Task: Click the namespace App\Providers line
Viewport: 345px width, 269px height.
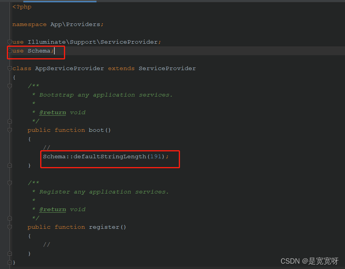Action: tap(58, 25)
